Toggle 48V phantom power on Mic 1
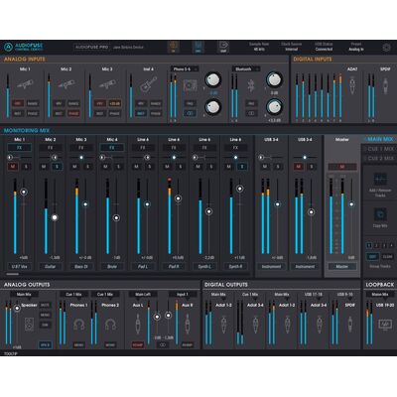Image resolution: width=397 pixels, height=397 pixels. tap(18, 103)
